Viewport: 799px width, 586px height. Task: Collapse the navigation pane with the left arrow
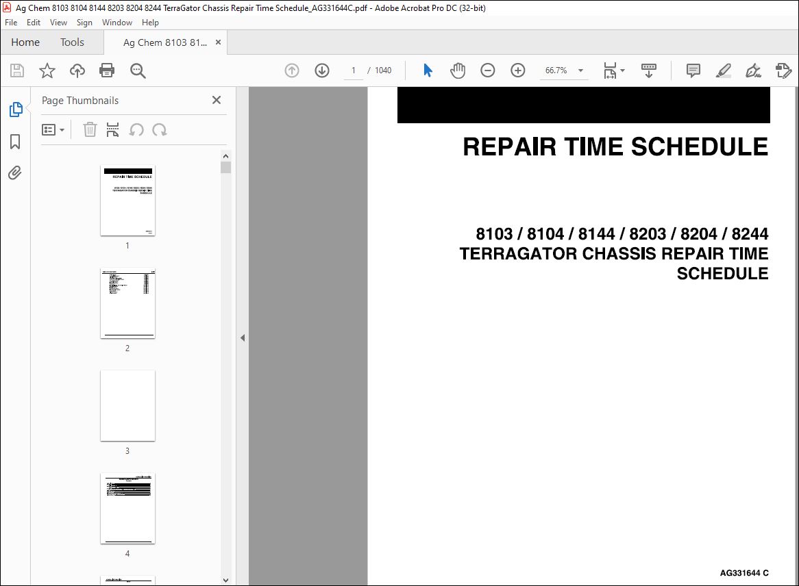243,337
